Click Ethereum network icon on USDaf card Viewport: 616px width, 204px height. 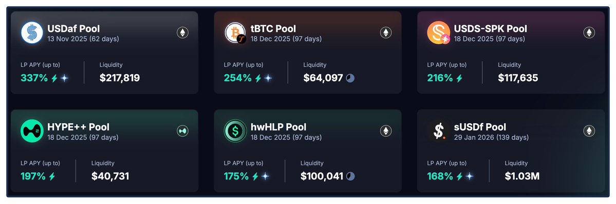(182, 32)
